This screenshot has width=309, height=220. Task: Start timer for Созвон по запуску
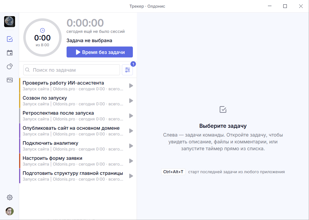pos(131,101)
